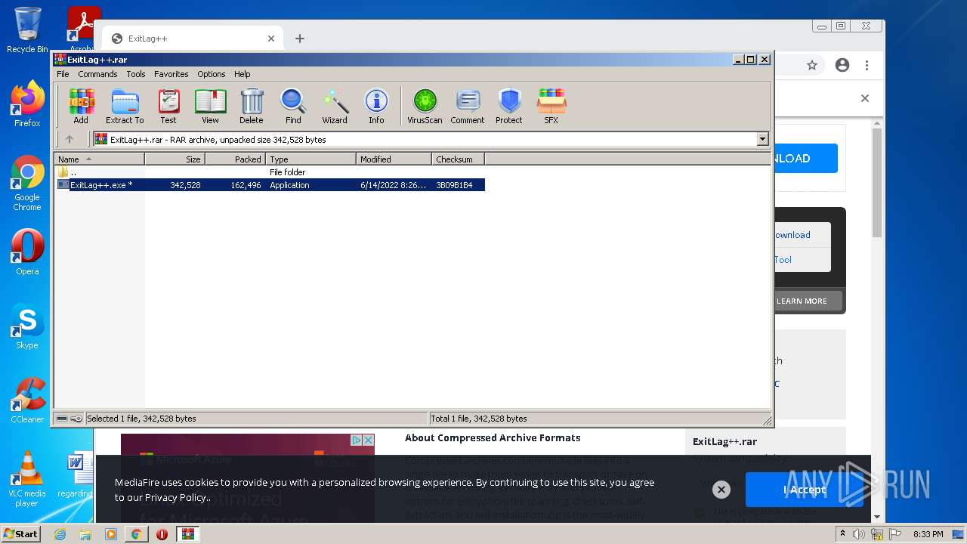967x544 pixels.
Task: Open a new Chrome tab
Action: (x=300, y=39)
